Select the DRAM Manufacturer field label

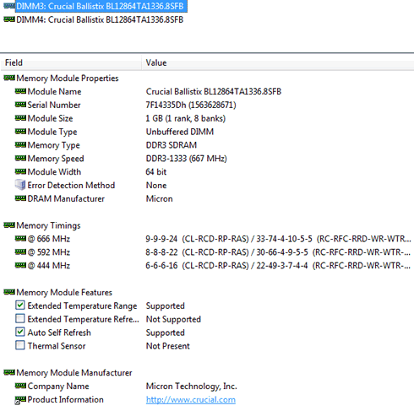tap(66, 198)
